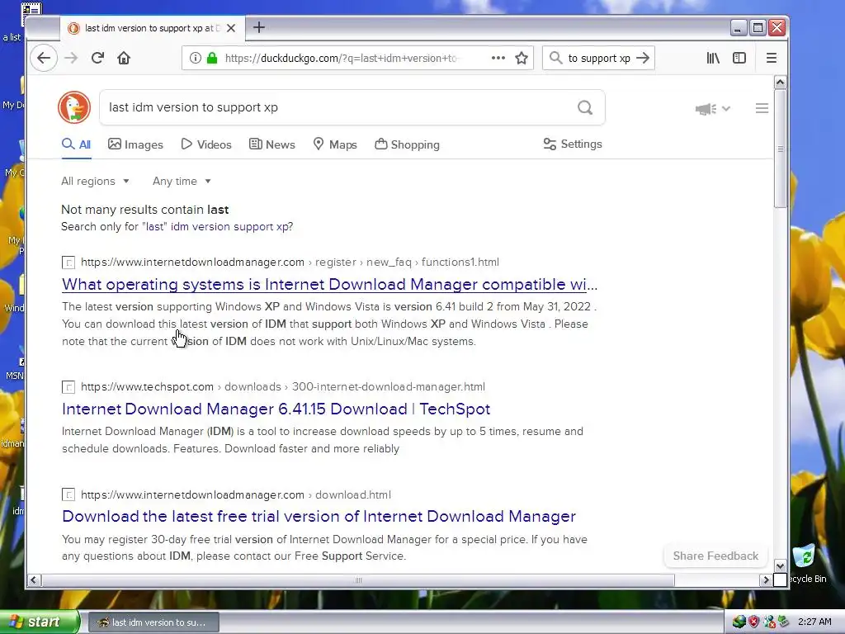This screenshot has width=845, height=634.
Task: Open search Settings
Action: click(573, 144)
